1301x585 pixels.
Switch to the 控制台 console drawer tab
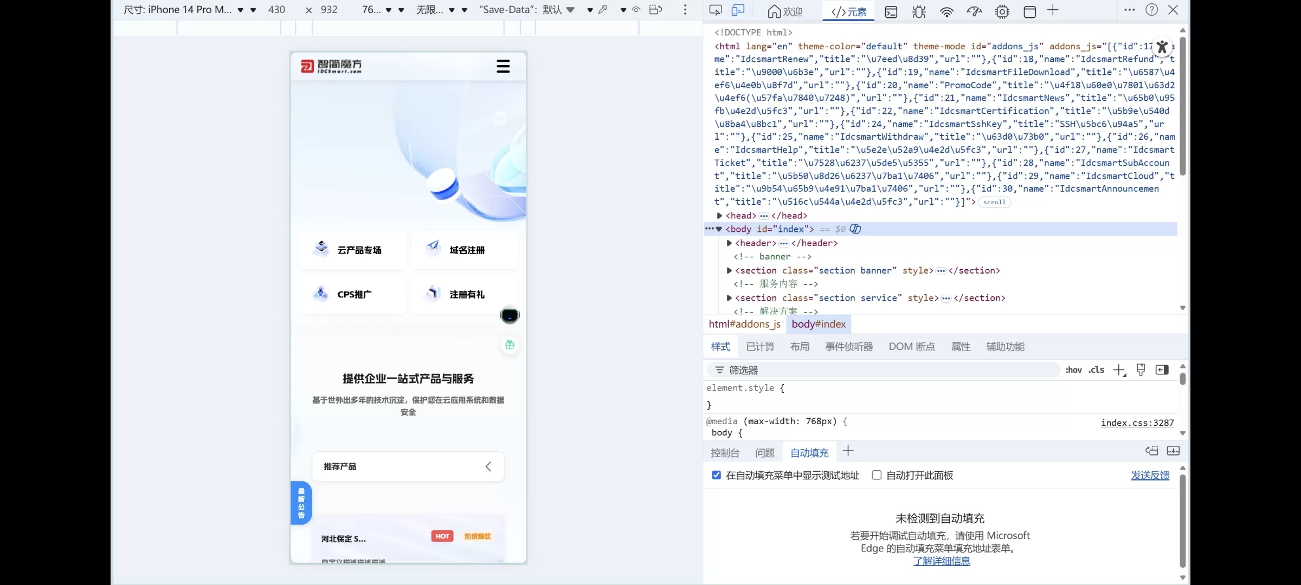(x=725, y=453)
